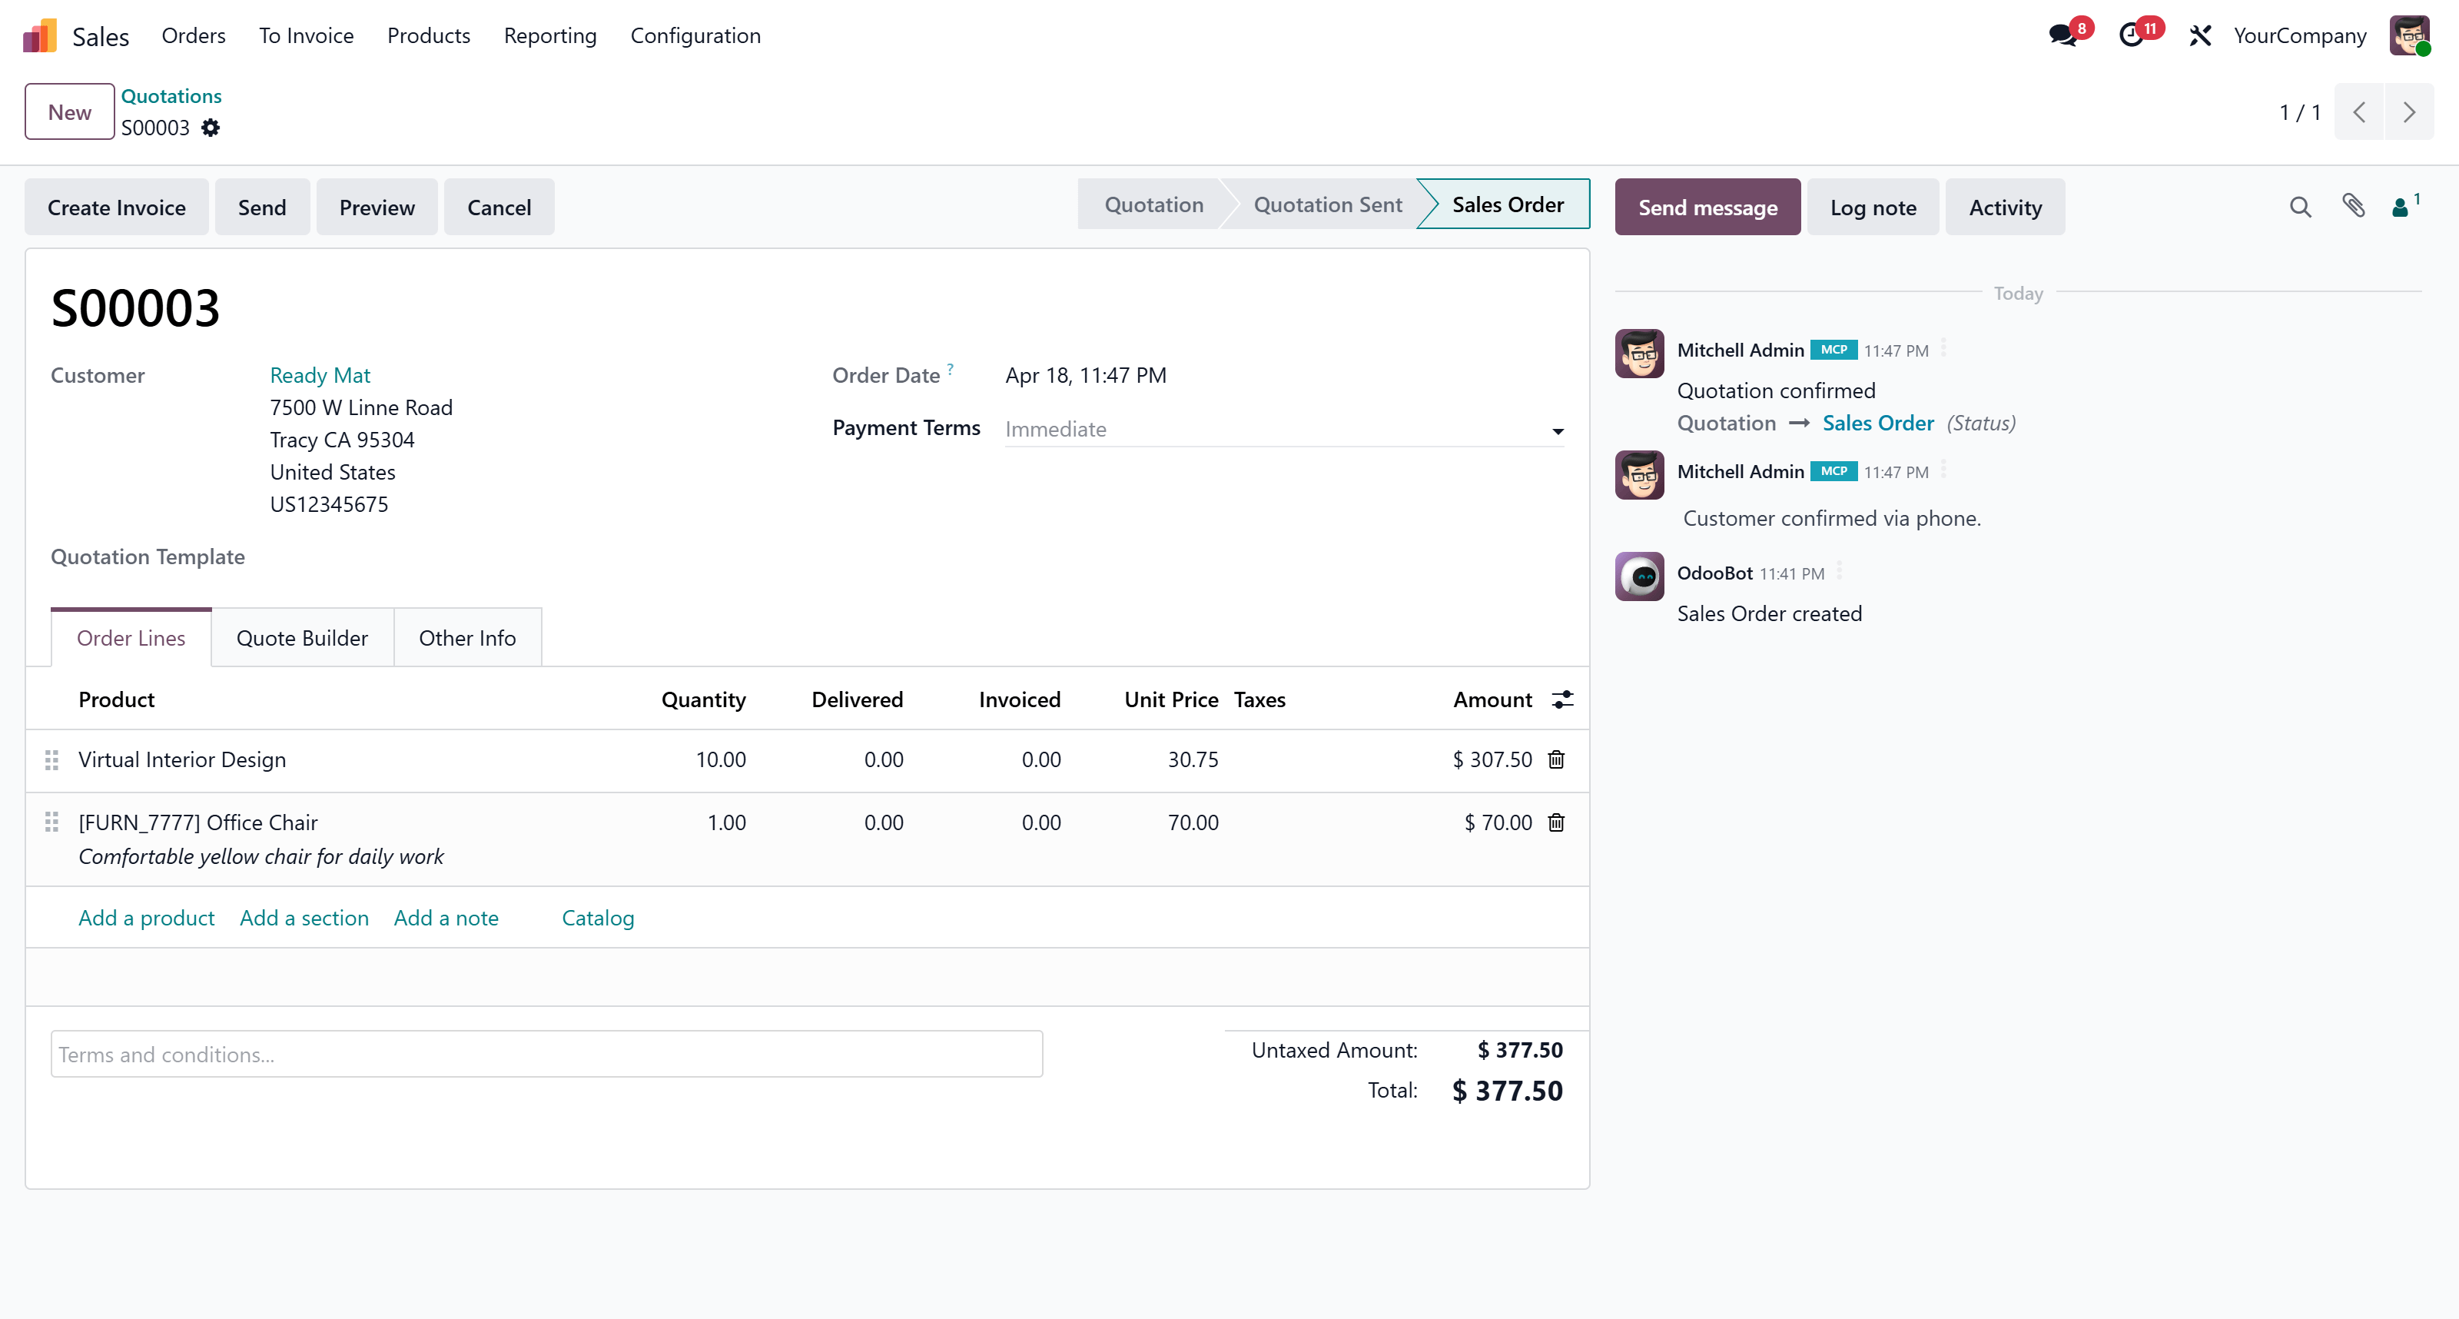Viewport: 2459px width, 1319px height.
Task: Delete the Office Chair order line
Action: (x=1556, y=822)
